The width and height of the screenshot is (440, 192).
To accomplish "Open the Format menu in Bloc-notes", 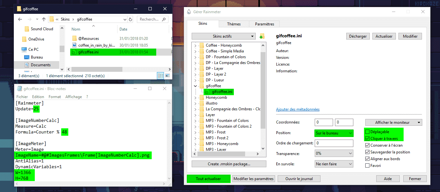I will (55, 97).
